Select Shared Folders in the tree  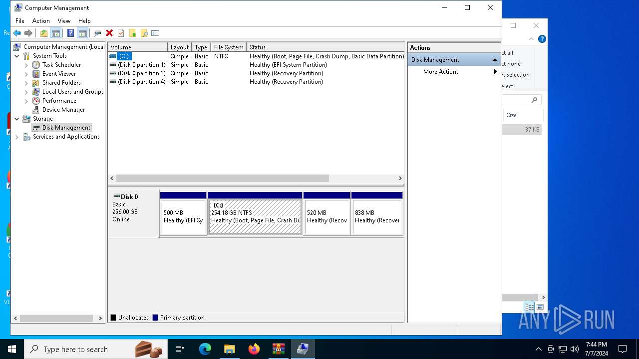pyautogui.click(x=61, y=83)
